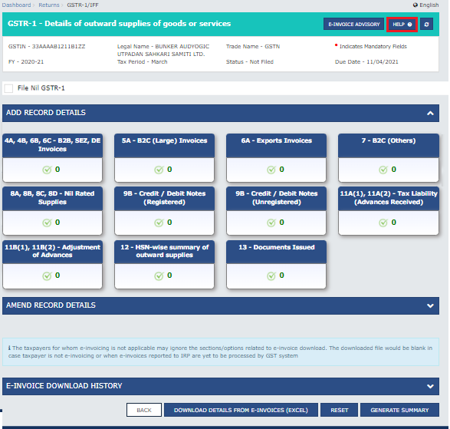The height and width of the screenshot is (429, 450).
Task: Expand the AMEND RECORD DETAILS section
Action: (x=430, y=305)
